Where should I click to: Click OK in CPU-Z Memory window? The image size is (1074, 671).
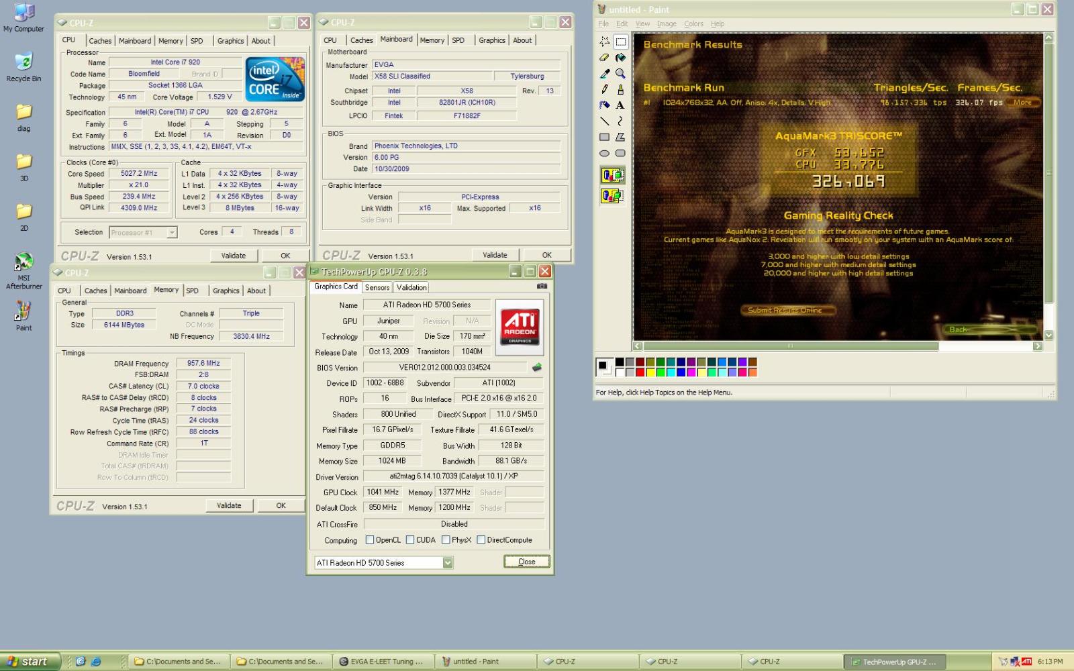[281, 506]
